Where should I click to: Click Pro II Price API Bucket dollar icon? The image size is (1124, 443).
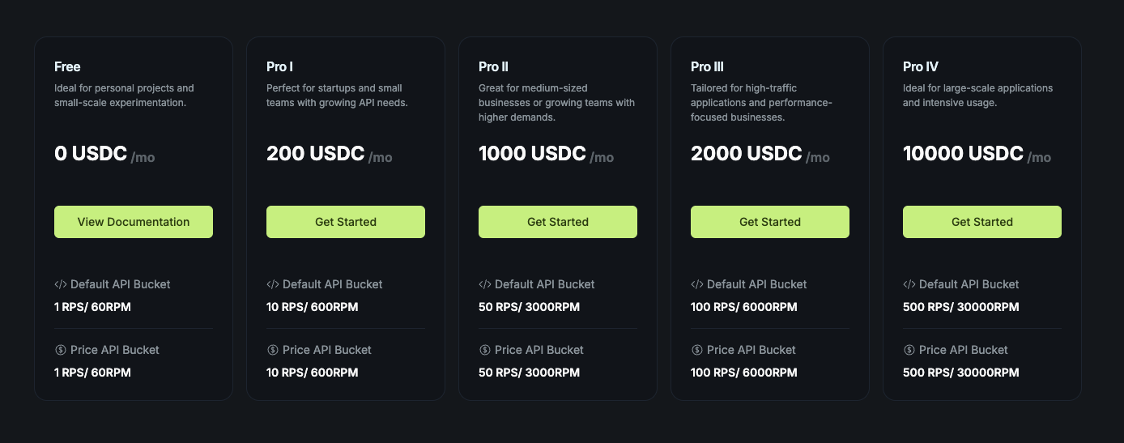pyautogui.click(x=484, y=350)
